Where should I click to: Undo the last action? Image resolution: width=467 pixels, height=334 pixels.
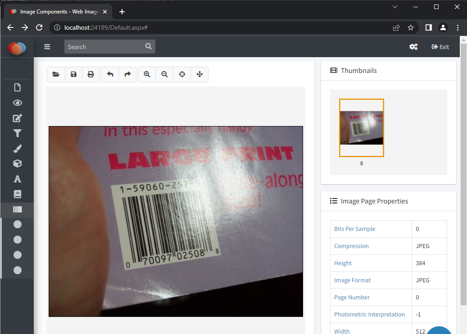(110, 74)
